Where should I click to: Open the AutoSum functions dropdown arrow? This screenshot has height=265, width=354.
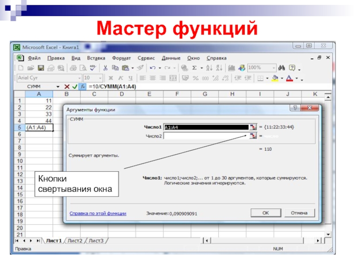[x=202, y=68]
